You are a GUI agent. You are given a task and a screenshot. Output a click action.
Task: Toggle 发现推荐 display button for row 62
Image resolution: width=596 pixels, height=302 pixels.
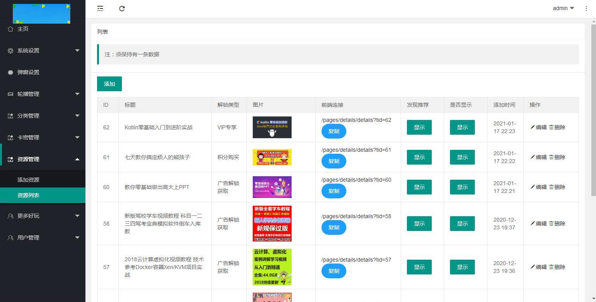pyautogui.click(x=419, y=127)
